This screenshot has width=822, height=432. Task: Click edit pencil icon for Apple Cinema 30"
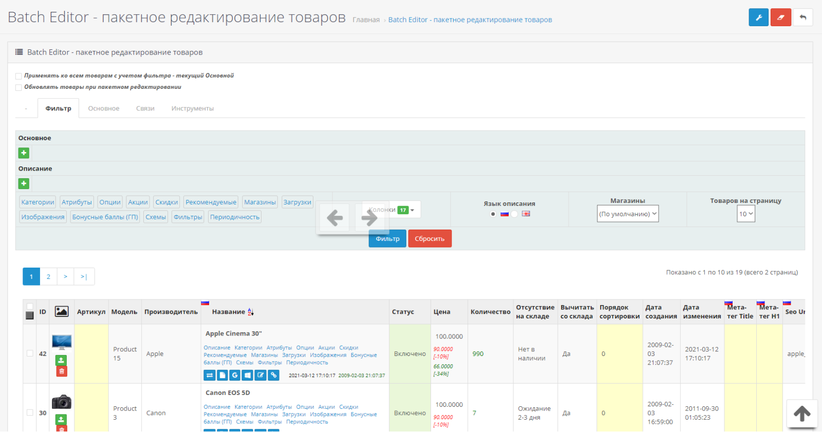[x=260, y=375]
